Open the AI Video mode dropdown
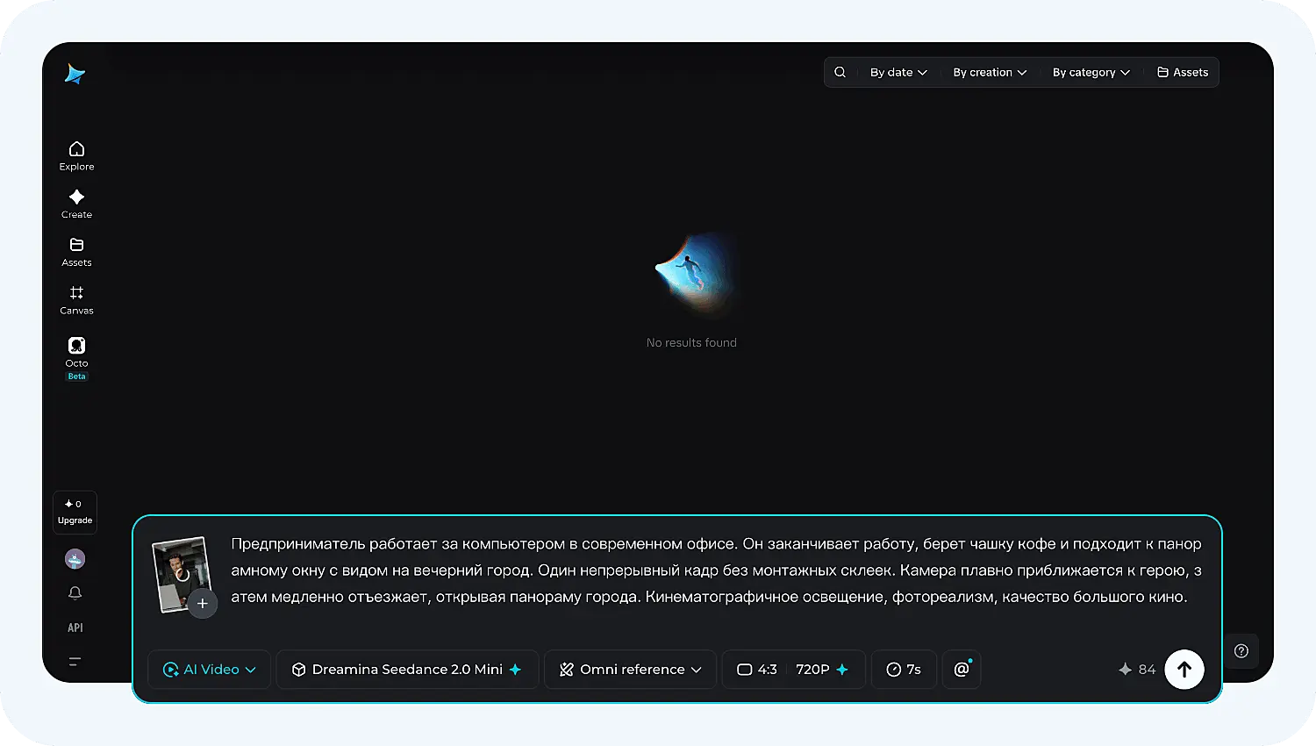The width and height of the screenshot is (1316, 746). click(x=209, y=669)
